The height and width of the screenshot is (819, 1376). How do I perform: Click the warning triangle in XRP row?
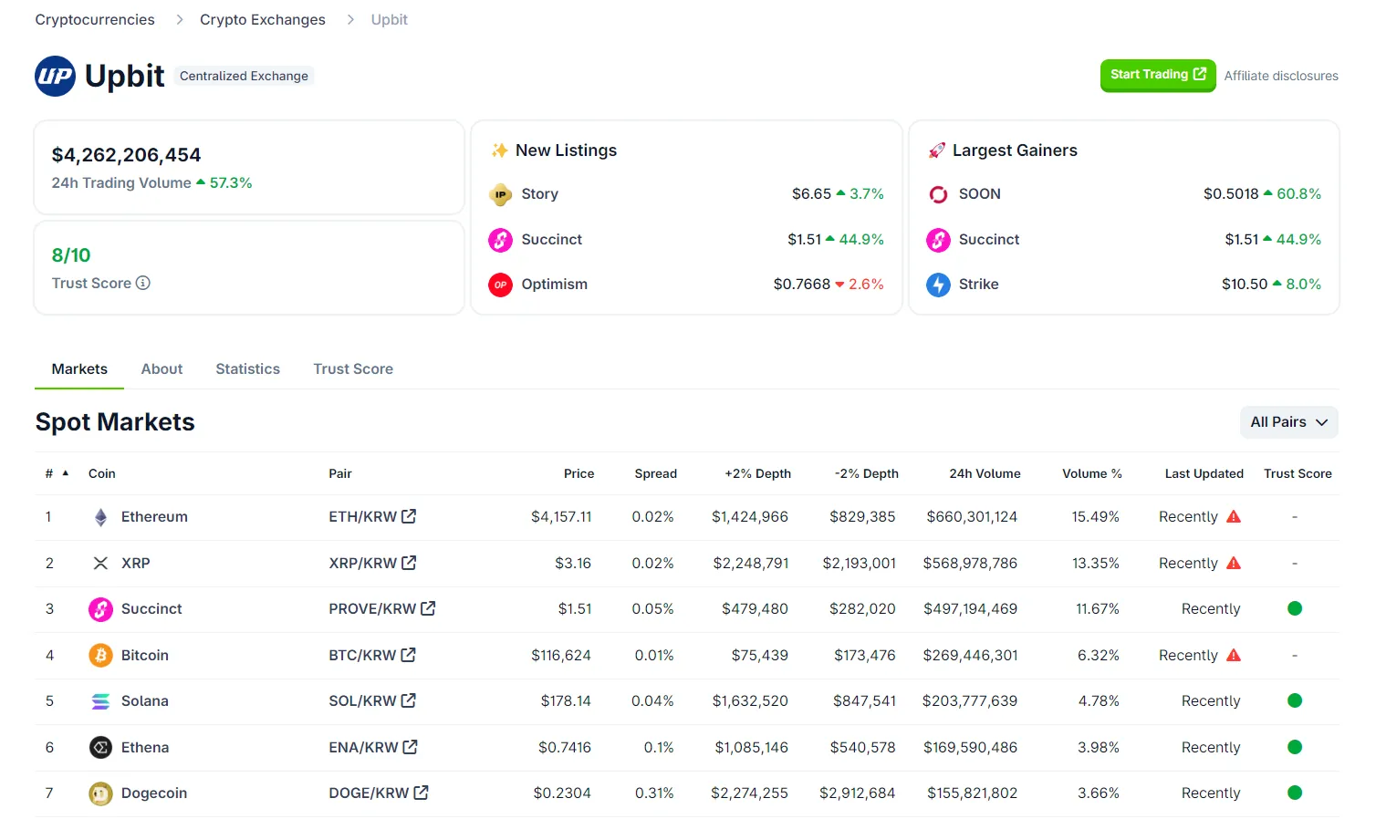pyautogui.click(x=1234, y=563)
